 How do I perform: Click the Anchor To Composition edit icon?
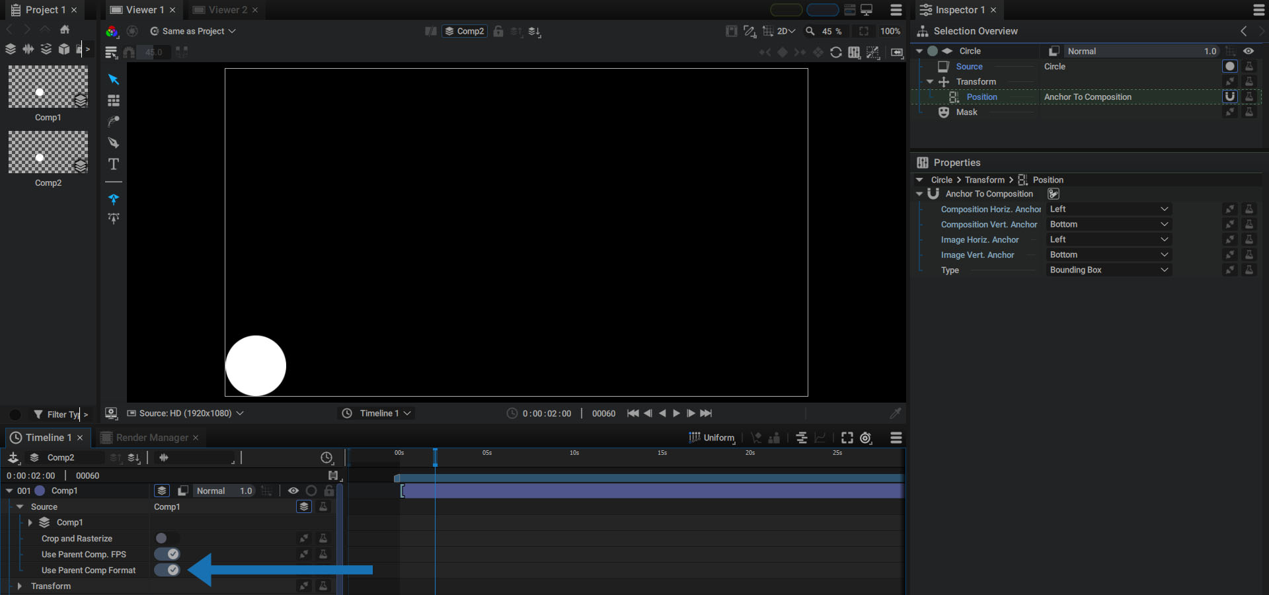[1054, 194]
